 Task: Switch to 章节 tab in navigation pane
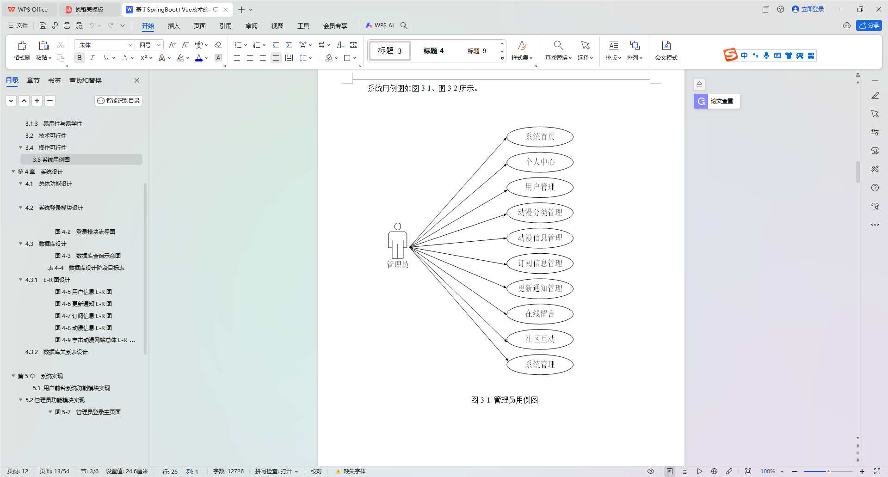coord(33,80)
